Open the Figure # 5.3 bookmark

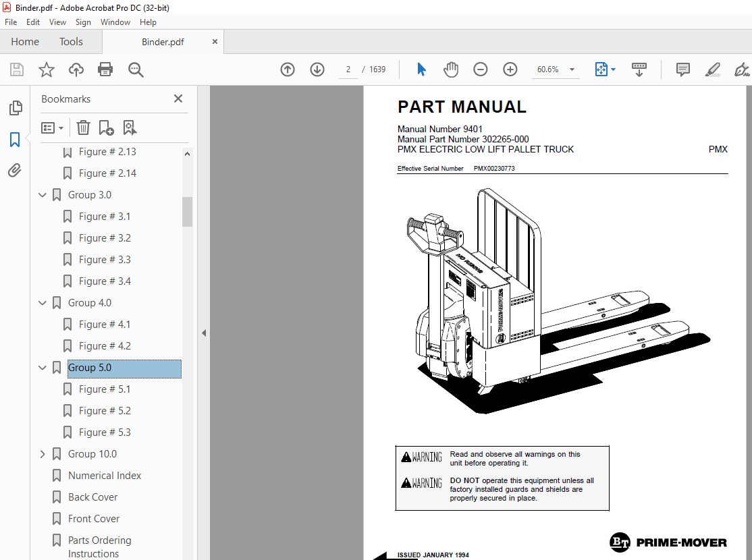tap(105, 432)
